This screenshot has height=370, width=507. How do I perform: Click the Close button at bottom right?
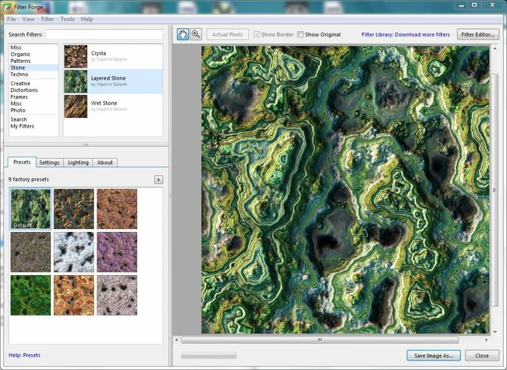coord(482,356)
